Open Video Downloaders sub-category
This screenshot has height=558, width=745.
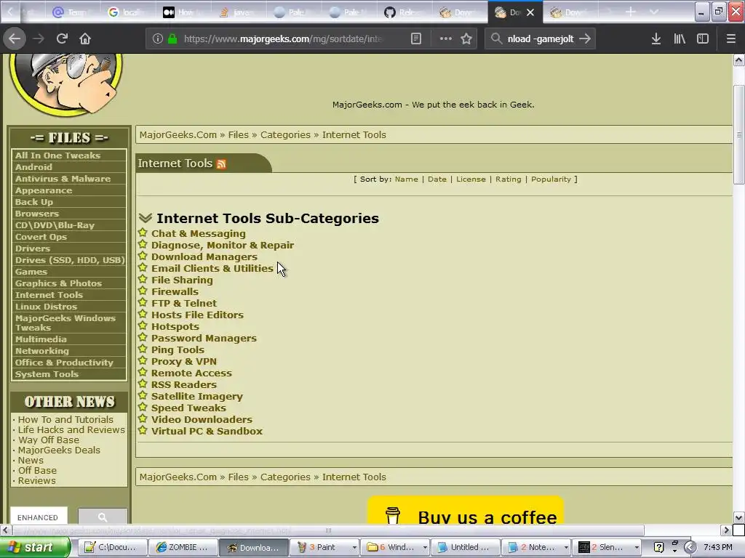(x=202, y=419)
